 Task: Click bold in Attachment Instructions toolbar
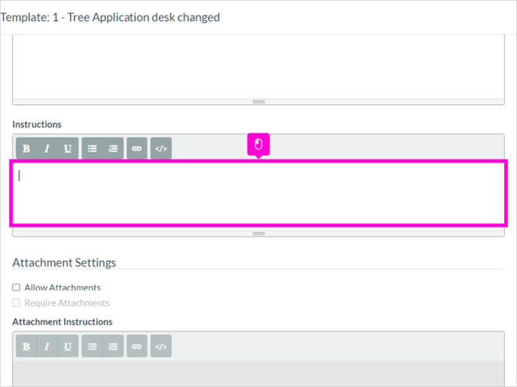tap(26, 346)
